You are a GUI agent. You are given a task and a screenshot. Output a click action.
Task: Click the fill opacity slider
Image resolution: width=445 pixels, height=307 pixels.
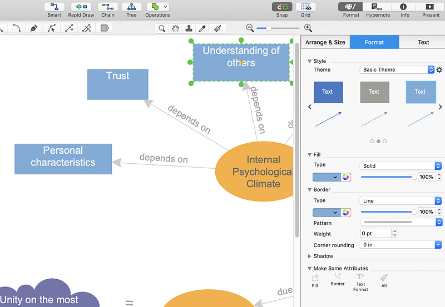coord(388,177)
